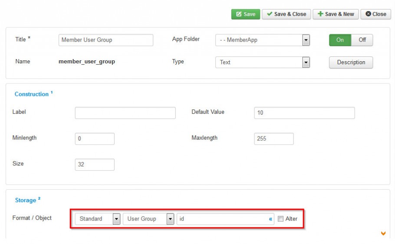
Task: Click the green Save button
Action: tap(246, 14)
